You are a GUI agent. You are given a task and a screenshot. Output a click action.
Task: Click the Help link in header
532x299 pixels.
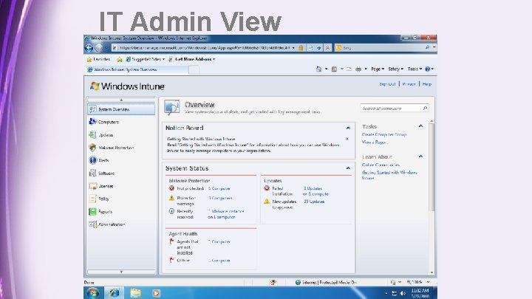427,84
